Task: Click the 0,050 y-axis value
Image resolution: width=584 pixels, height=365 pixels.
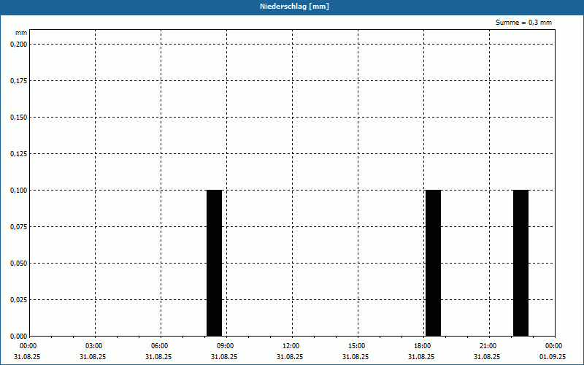Action: coord(19,264)
